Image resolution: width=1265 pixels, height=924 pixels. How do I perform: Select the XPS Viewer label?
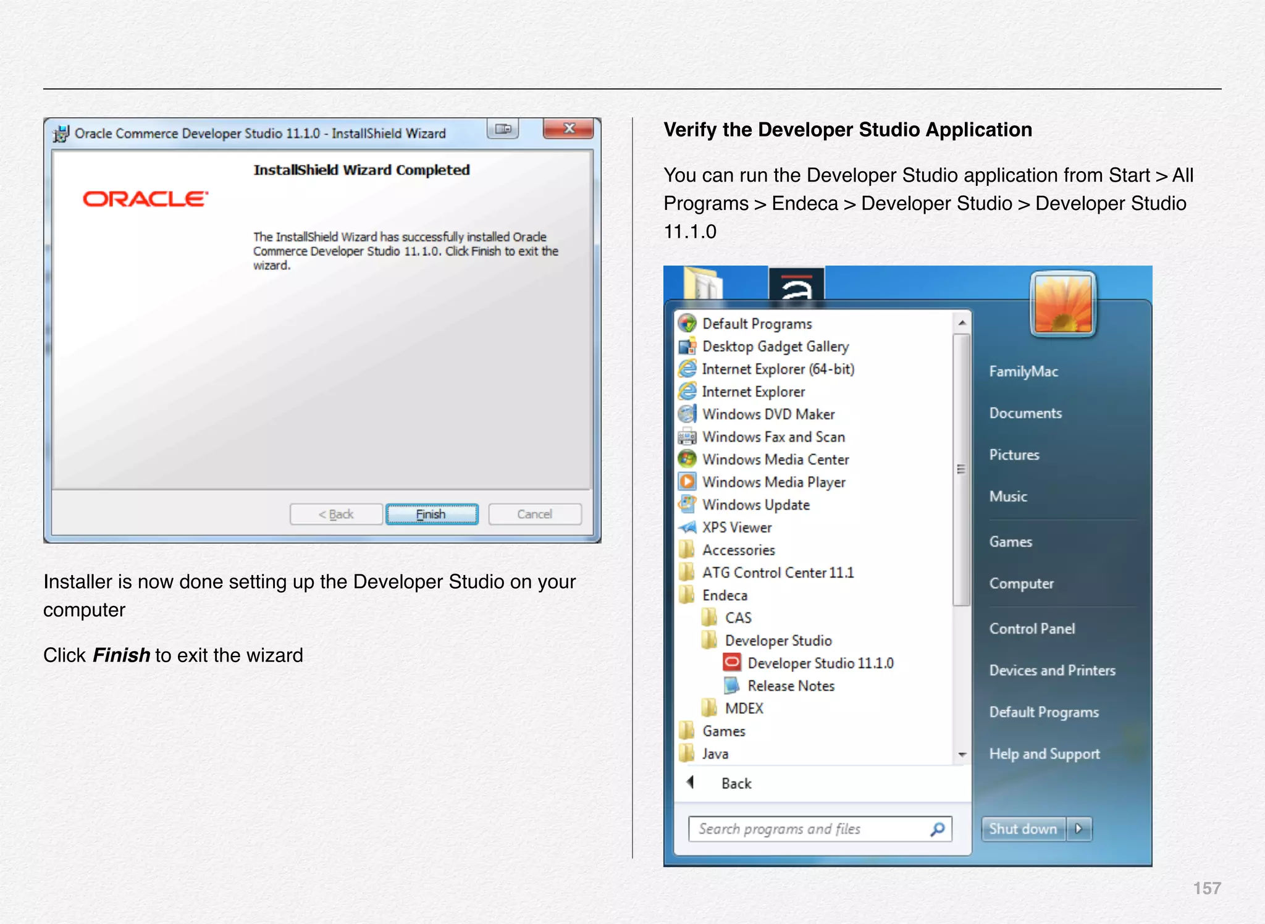click(x=737, y=527)
